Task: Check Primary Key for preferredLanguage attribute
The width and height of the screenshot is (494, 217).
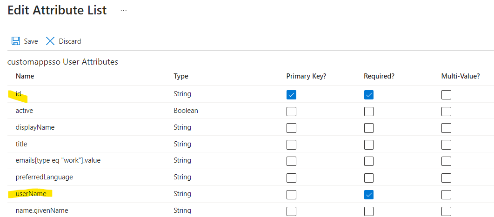Action: click(x=291, y=178)
